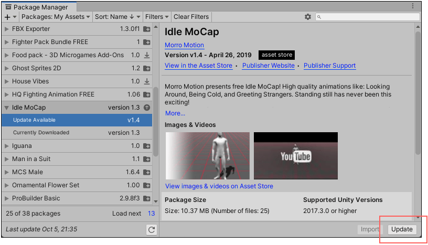Click import icon beside Ghost Sprites 2D

point(147,68)
